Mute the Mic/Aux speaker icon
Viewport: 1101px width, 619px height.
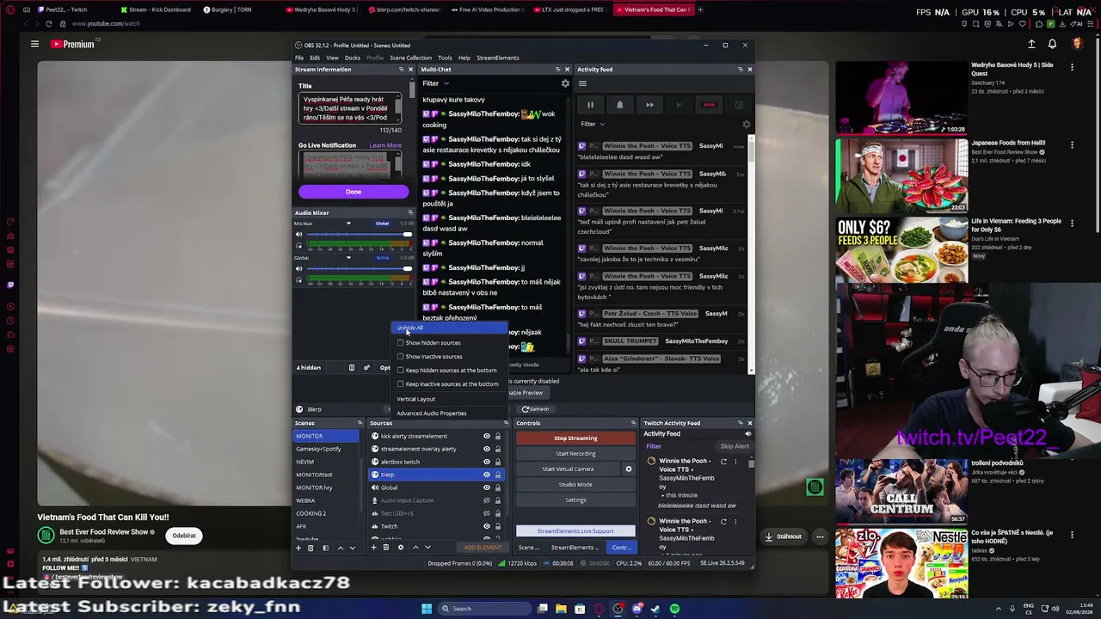[299, 235]
